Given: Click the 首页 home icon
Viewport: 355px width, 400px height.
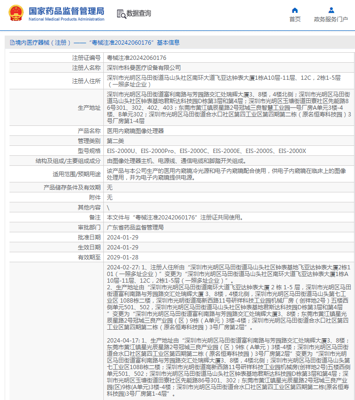Looking at the screenshot, I should point(295,10).
